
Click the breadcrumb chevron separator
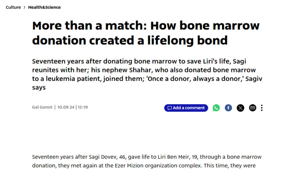(24, 7)
